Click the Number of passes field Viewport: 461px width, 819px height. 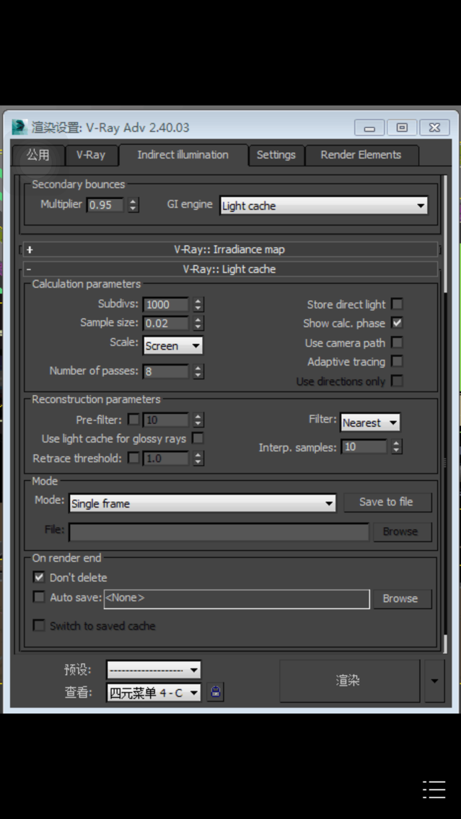pos(166,371)
